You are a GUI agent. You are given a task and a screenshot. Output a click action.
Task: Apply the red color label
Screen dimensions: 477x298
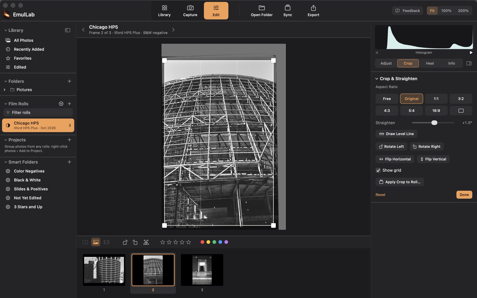tap(202, 242)
